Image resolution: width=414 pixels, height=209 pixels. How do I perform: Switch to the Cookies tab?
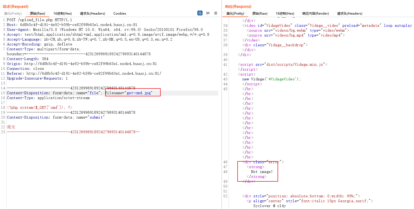[x=120, y=13]
